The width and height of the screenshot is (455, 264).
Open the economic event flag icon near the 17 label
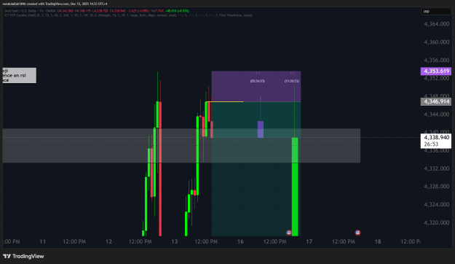pos(289,233)
